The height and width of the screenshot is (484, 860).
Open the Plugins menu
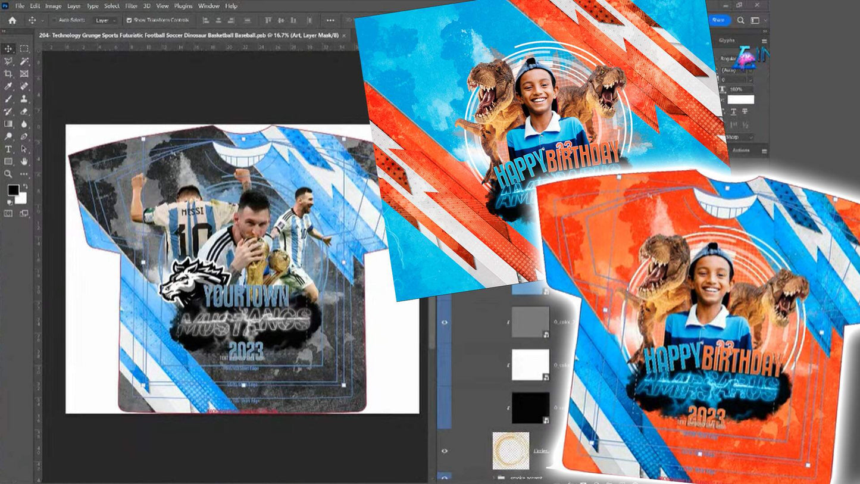pos(183,6)
